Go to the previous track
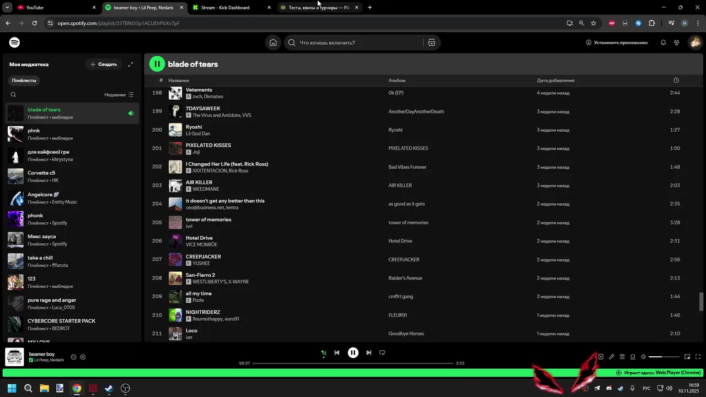 click(337, 353)
